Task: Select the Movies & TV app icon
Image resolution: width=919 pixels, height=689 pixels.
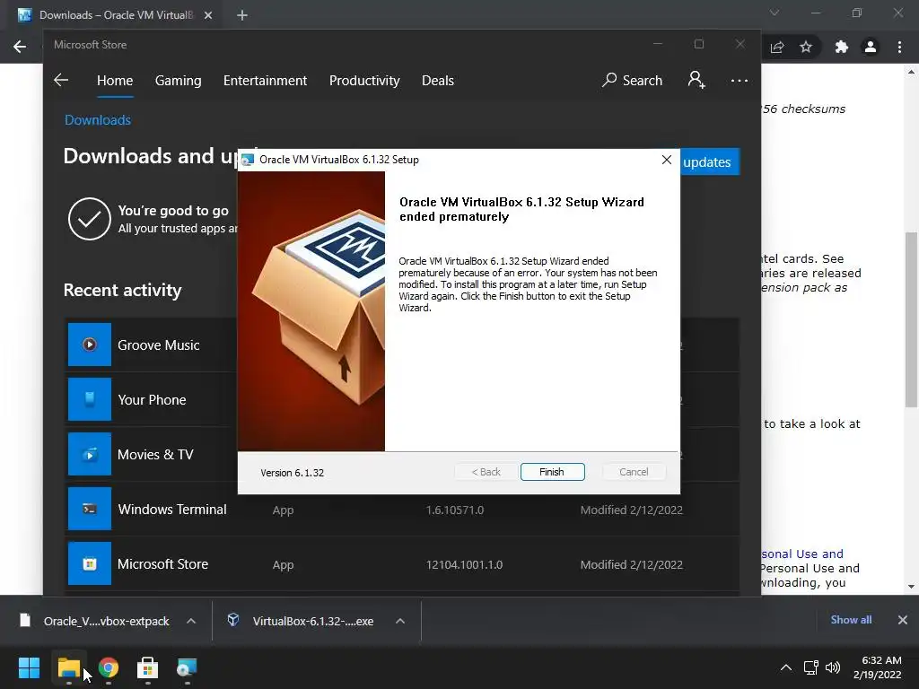Action: pos(90,454)
